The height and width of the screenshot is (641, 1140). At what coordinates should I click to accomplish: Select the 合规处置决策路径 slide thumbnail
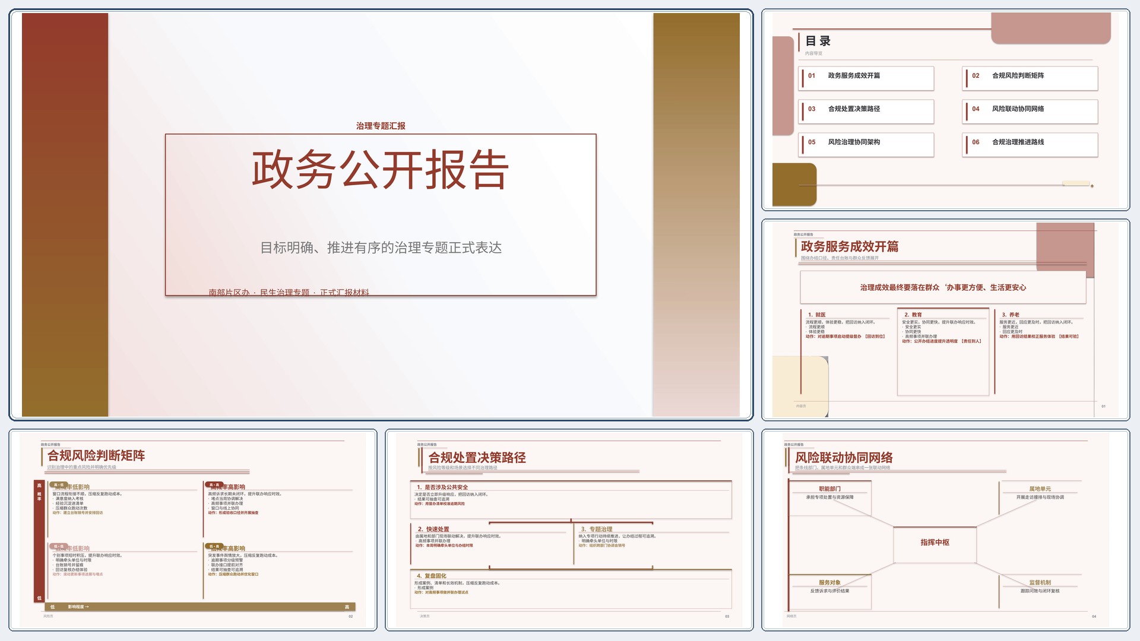click(569, 530)
